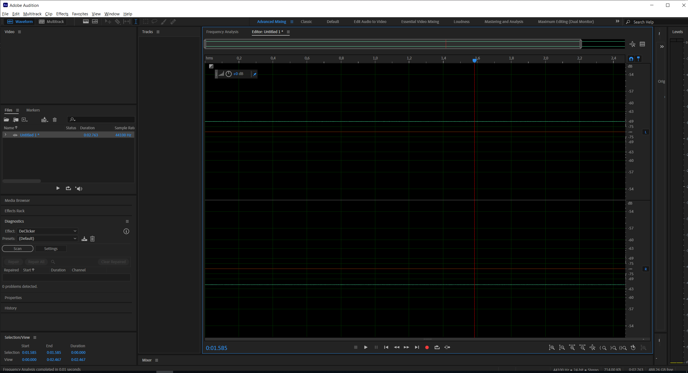
Task: Click the Scan button
Action: click(18, 249)
